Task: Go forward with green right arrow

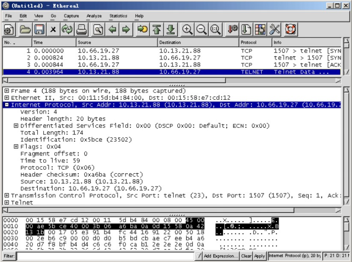Action: click(x=126, y=29)
